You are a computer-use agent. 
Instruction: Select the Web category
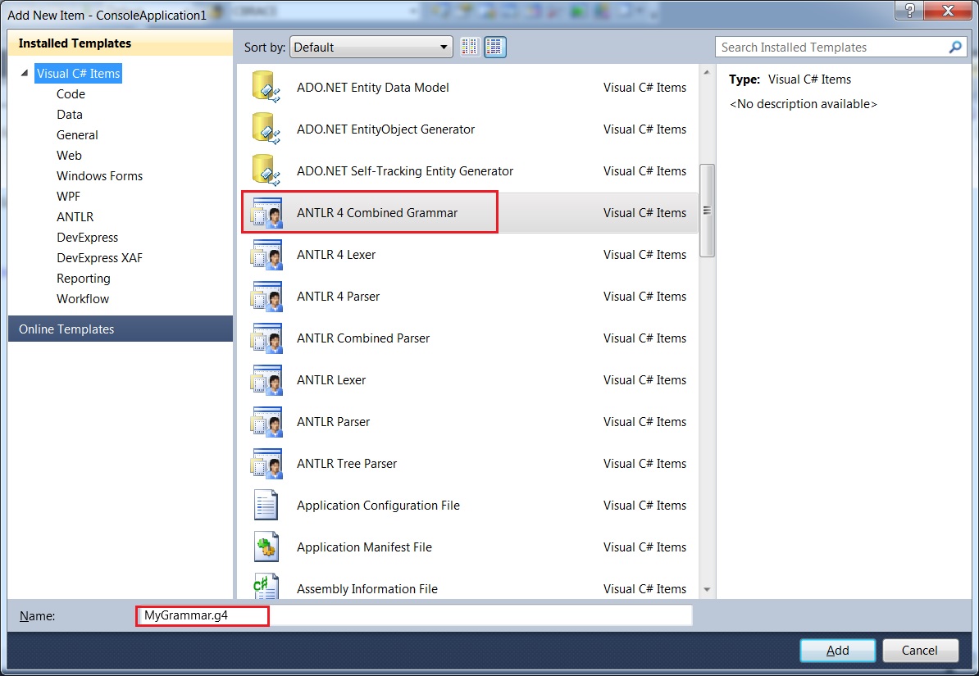coord(69,156)
